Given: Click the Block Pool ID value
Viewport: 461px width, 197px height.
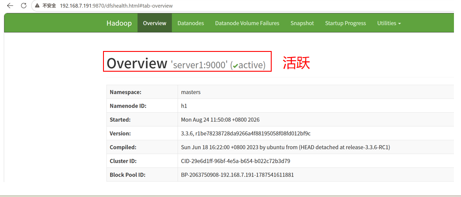Looking at the screenshot, I should (237, 175).
